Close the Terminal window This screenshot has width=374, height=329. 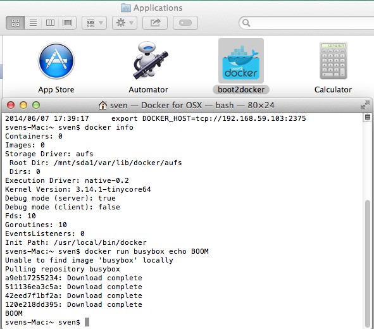coord(11,105)
